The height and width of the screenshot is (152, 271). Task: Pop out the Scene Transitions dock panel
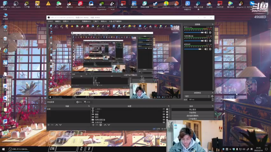(x=213, y=93)
